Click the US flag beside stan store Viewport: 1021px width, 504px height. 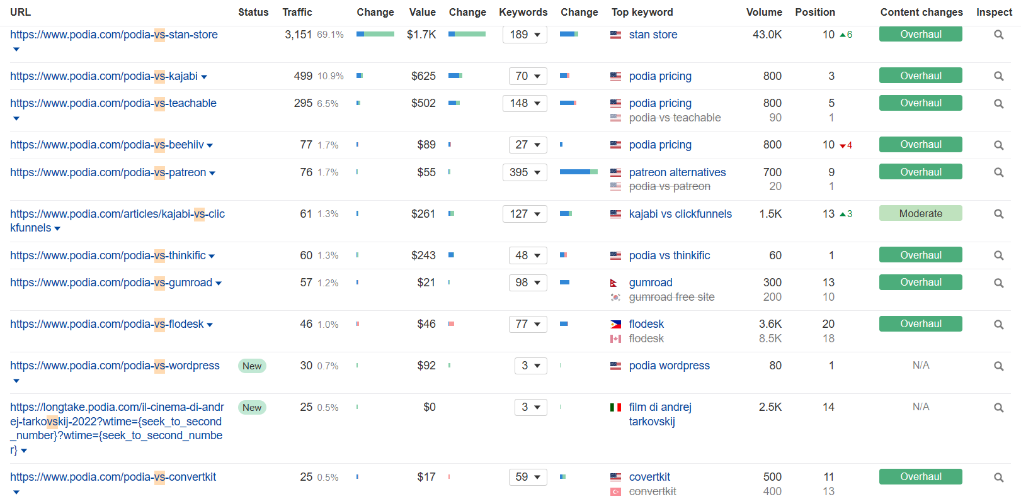coord(615,35)
